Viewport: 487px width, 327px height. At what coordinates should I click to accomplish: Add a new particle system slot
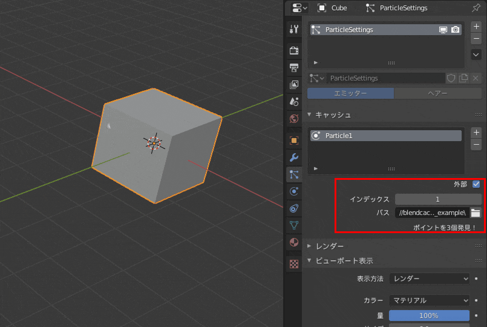tap(476, 27)
